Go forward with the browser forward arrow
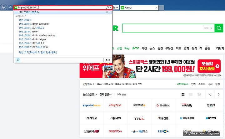Image resolution: width=225 pixels, height=139 pixels. 10,7
